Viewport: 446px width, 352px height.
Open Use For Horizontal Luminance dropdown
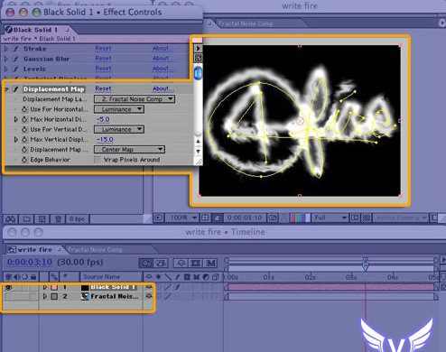[x=119, y=109]
